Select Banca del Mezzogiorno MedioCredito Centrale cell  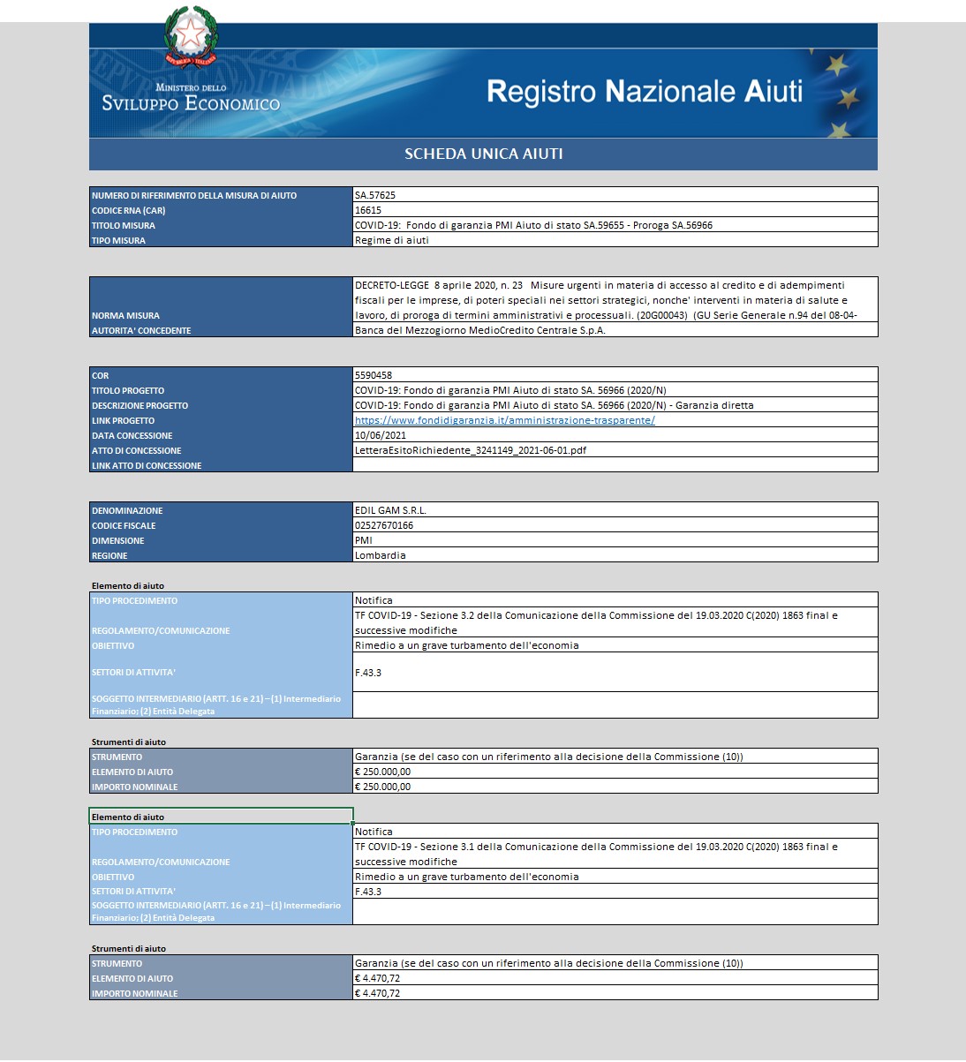pos(615,330)
